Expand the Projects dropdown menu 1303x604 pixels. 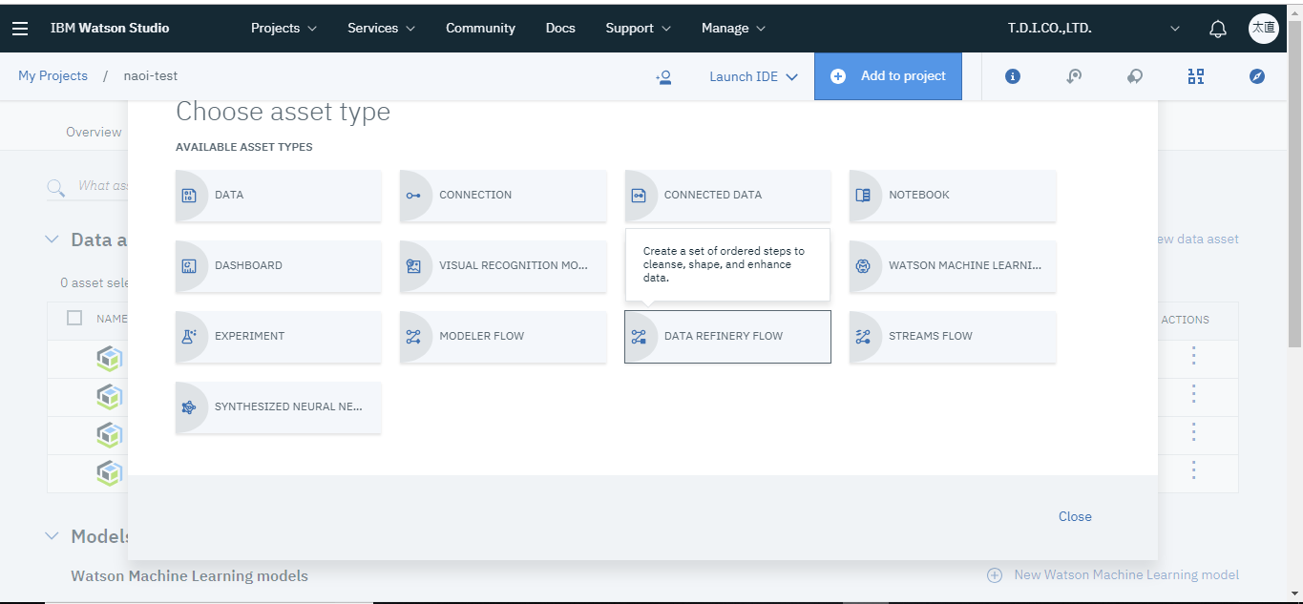point(284,28)
